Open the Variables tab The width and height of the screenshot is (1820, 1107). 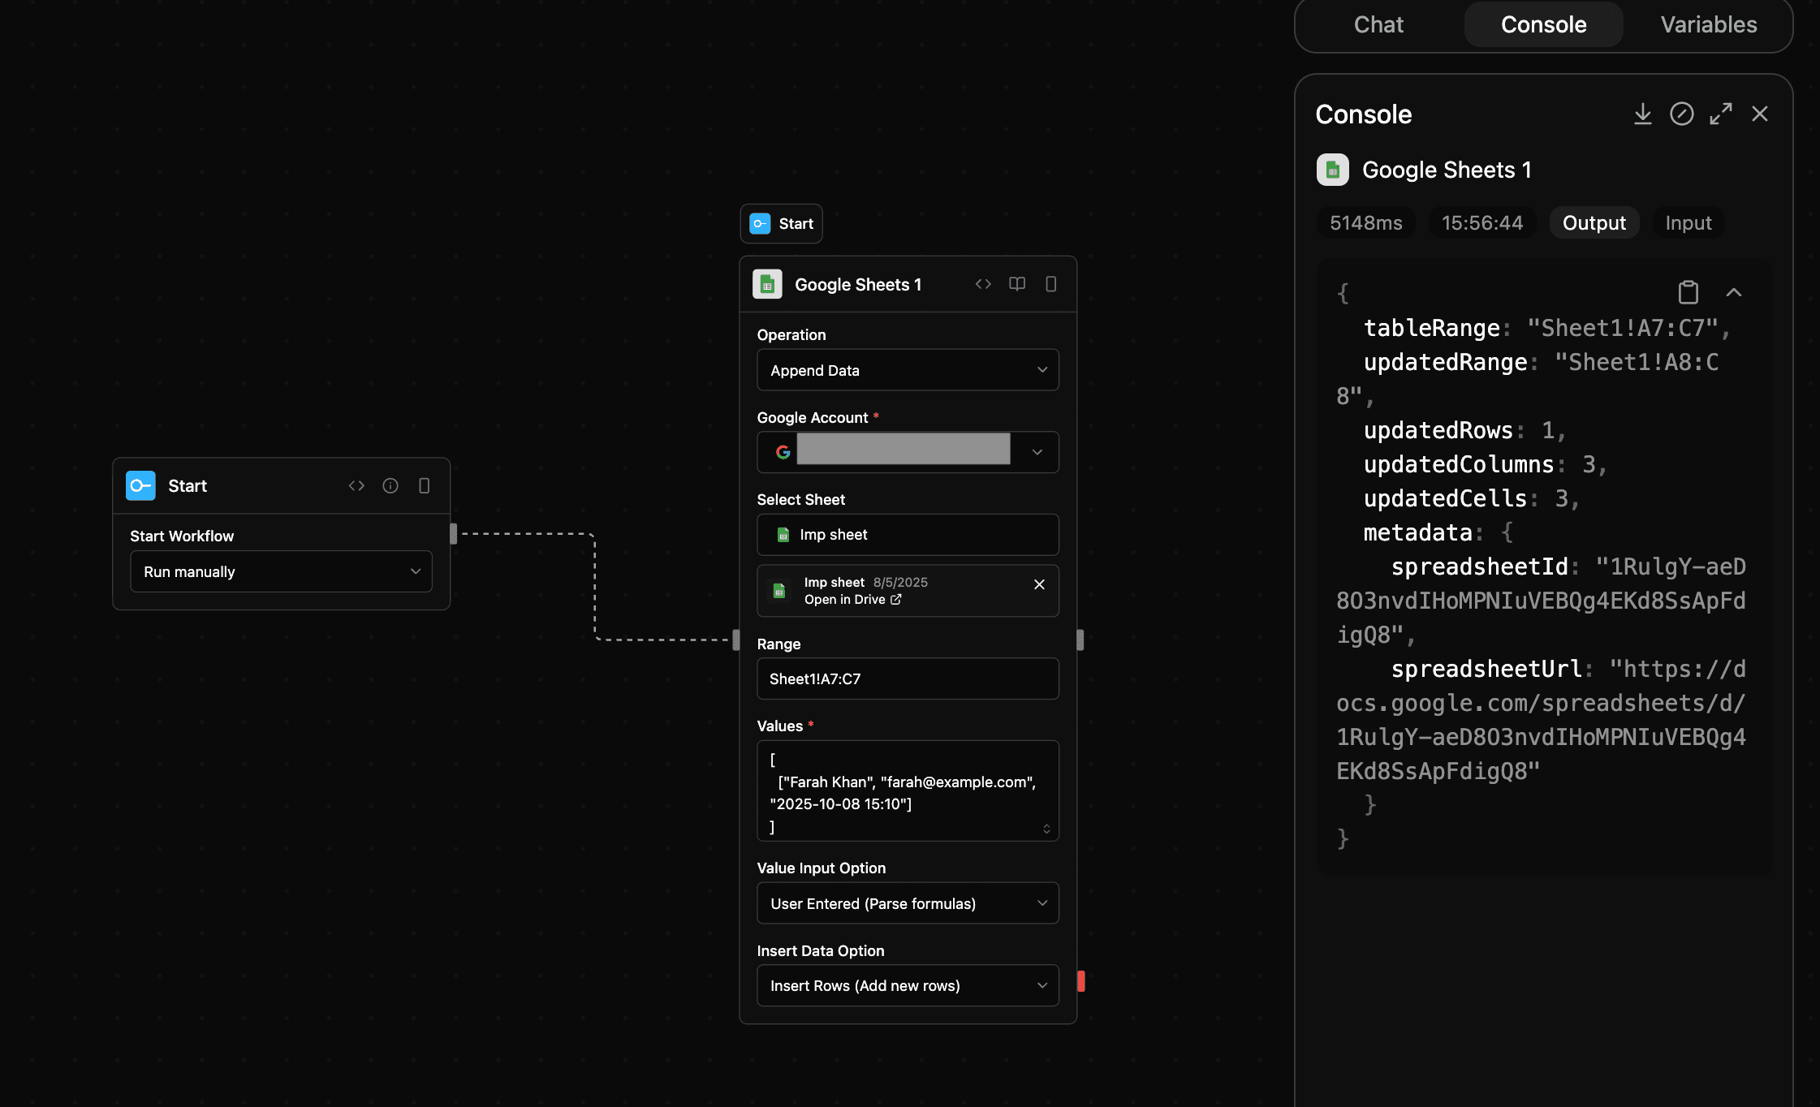pyautogui.click(x=1708, y=24)
